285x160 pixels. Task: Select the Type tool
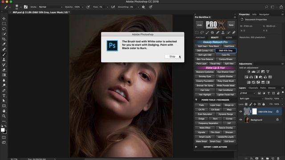[x=4, y=96]
